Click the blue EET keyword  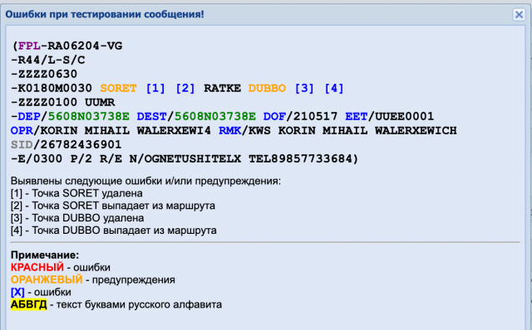click(x=357, y=116)
